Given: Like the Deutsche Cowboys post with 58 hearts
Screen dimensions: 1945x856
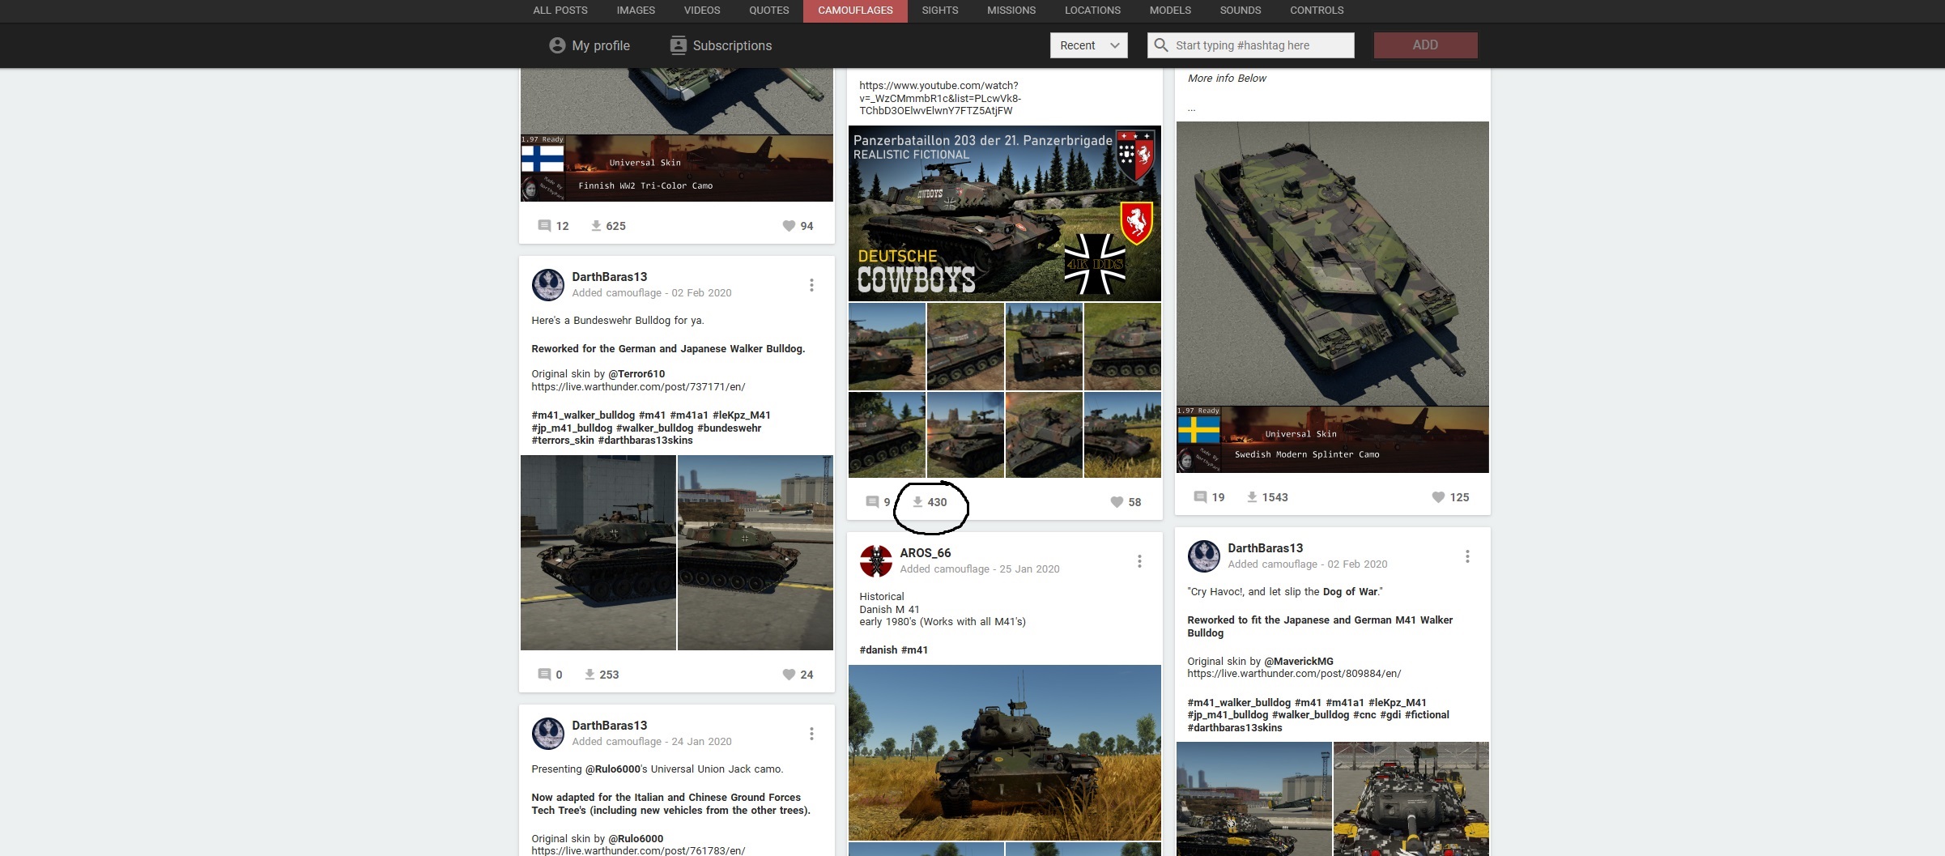Looking at the screenshot, I should click(1117, 502).
